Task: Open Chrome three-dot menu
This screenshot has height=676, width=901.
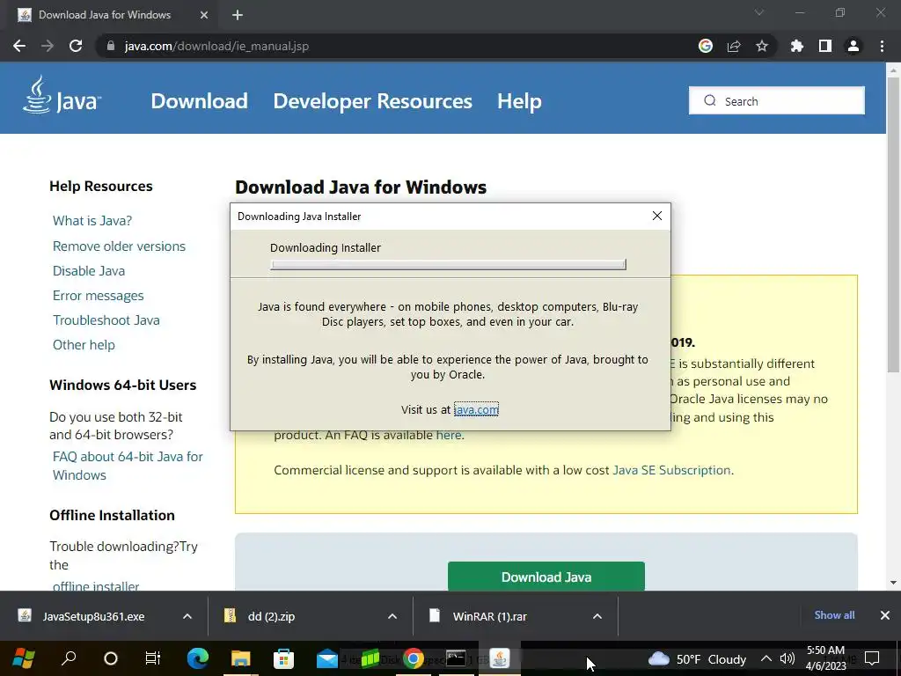Action: tap(882, 46)
